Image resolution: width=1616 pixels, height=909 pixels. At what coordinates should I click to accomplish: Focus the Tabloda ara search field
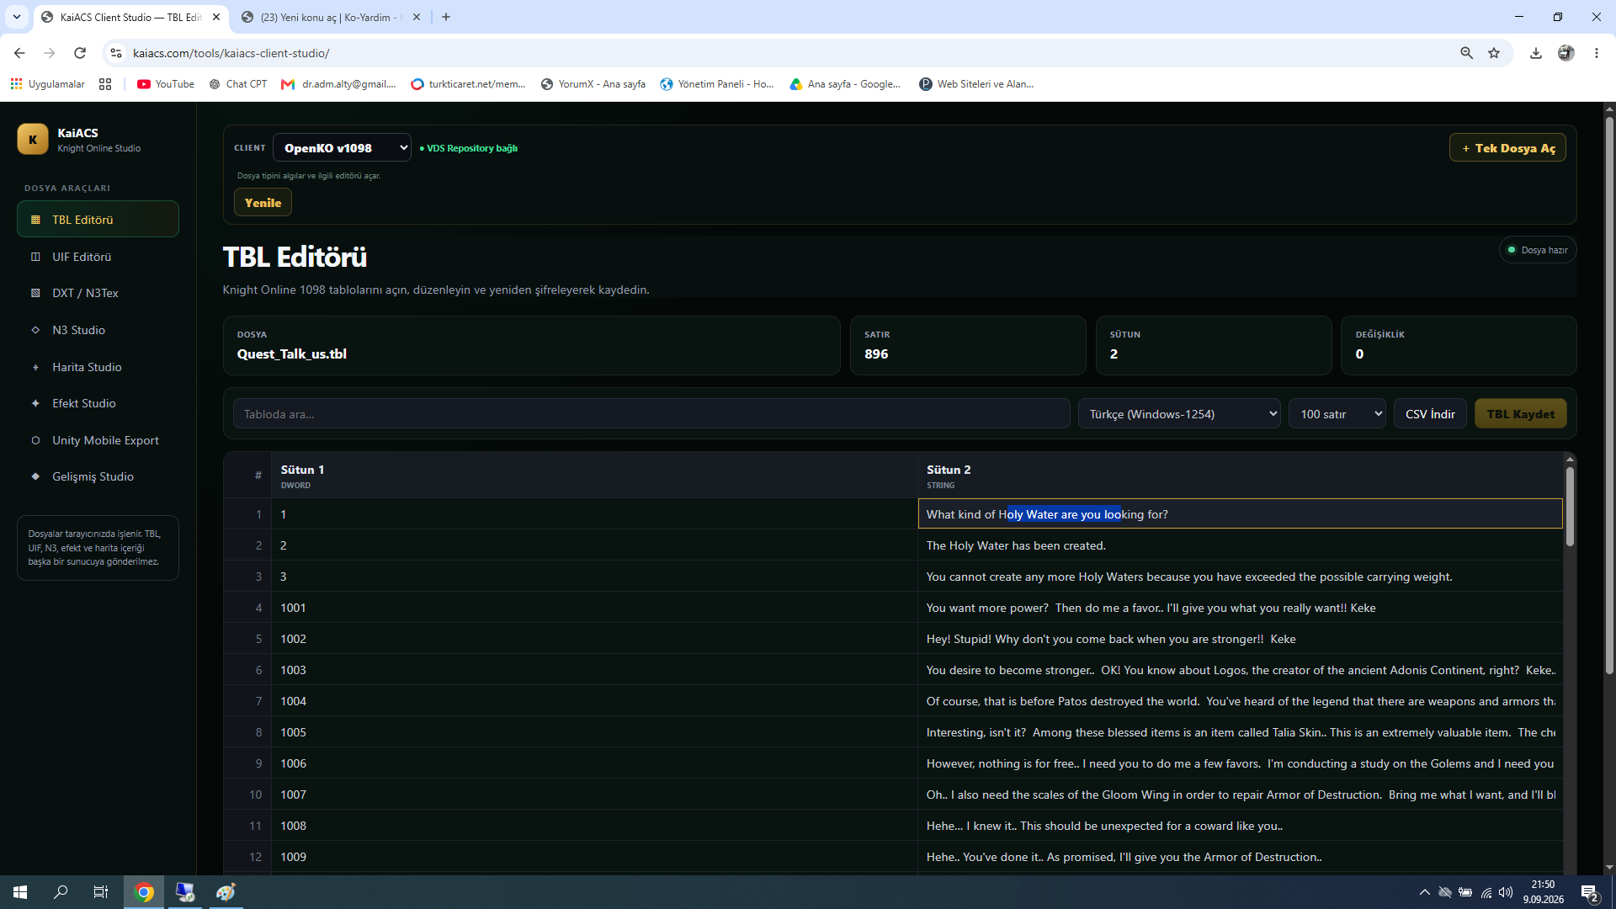(651, 414)
